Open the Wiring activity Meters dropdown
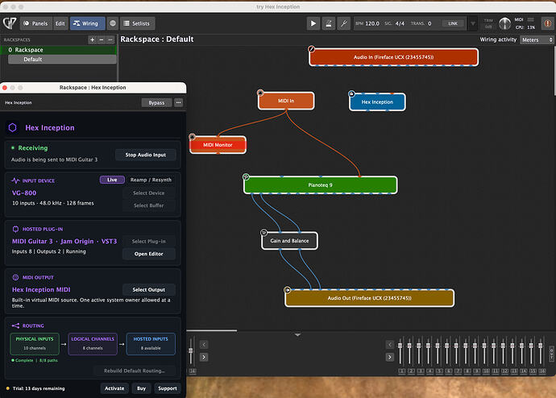The image size is (556, 398). (x=537, y=39)
